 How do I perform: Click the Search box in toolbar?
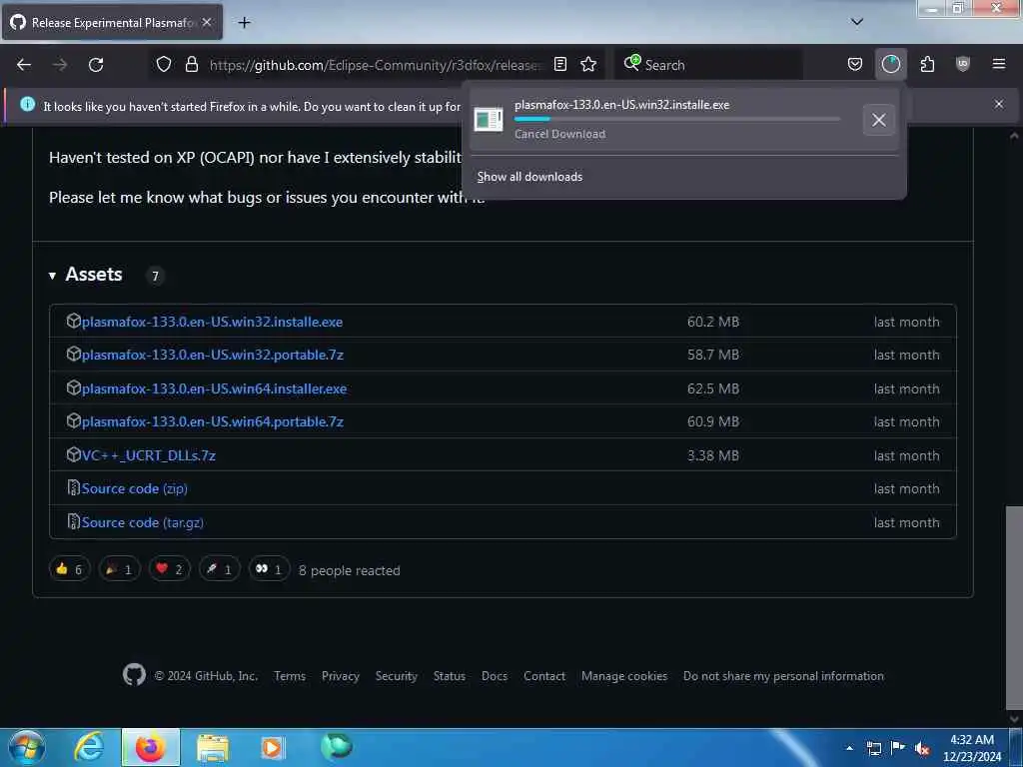coord(708,65)
